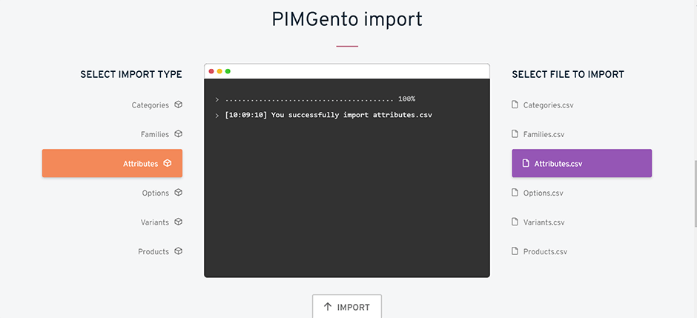Choose Options as import type
This screenshot has height=318, width=697.
coord(156,193)
